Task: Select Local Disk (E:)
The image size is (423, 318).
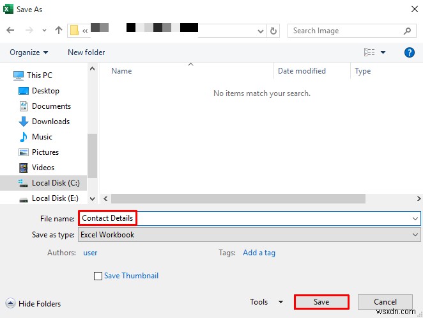Action: (55, 198)
